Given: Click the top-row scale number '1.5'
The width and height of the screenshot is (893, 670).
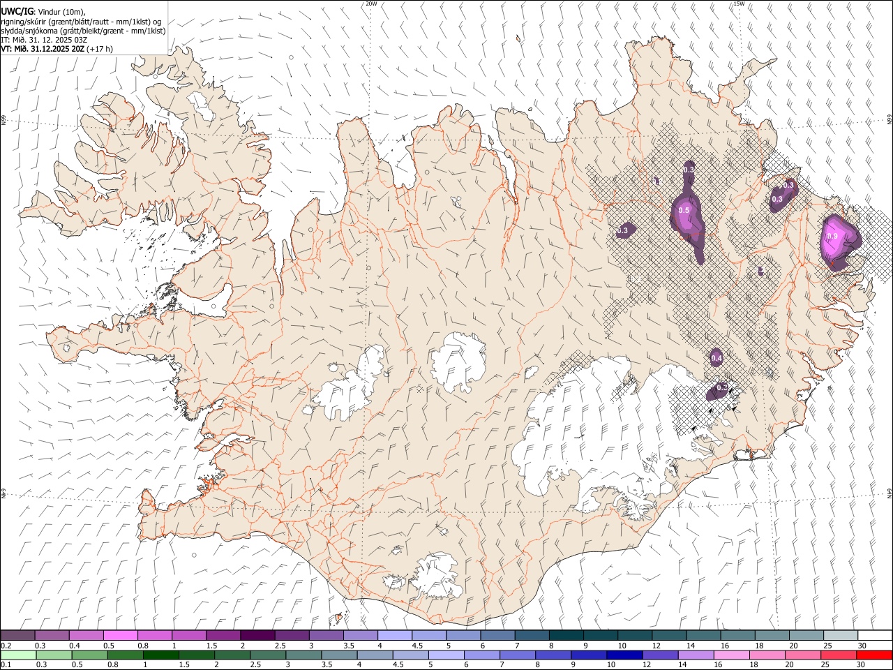Looking at the screenshot, I should point(211,646).
